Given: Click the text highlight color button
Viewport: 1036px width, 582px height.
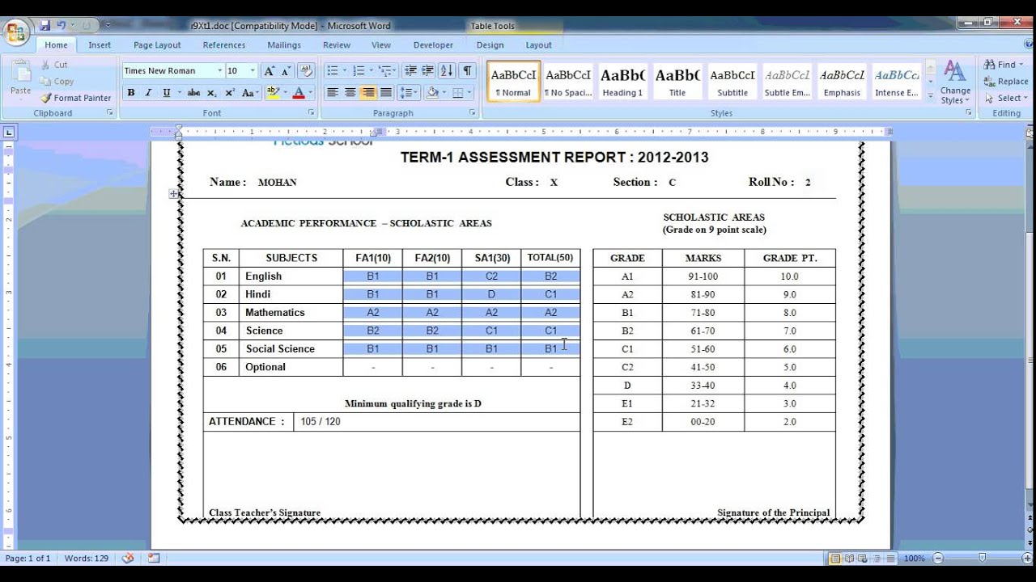Looking at the screenshot, I should tap(273, 93).
